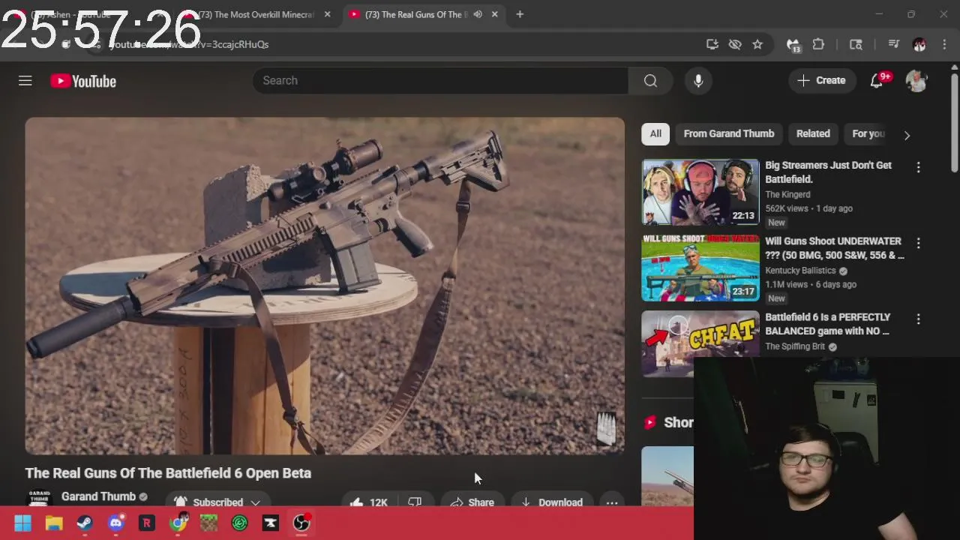This screenshot has height=540, width=960.
Task: Click the search magnifier button
Action: pos(650,80)
